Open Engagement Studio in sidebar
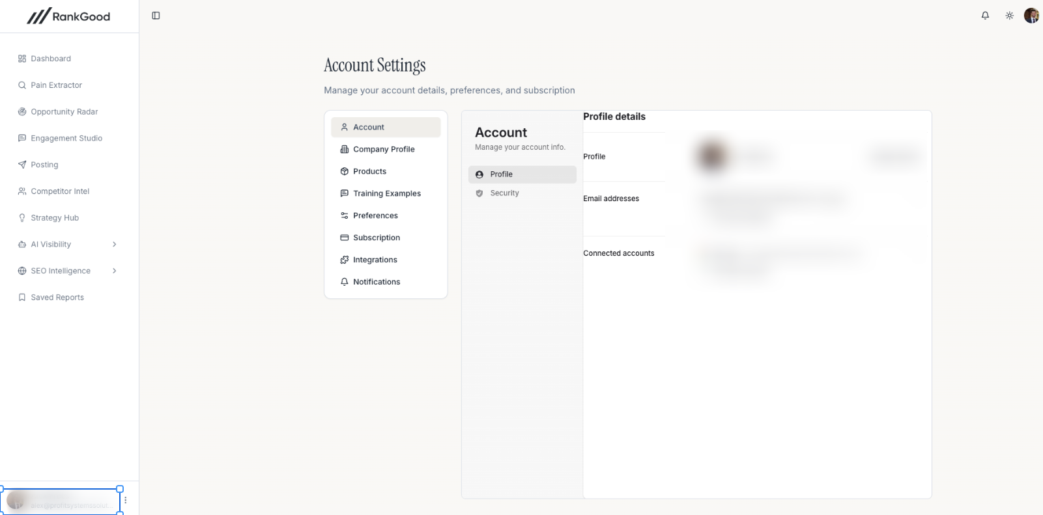 66,138
